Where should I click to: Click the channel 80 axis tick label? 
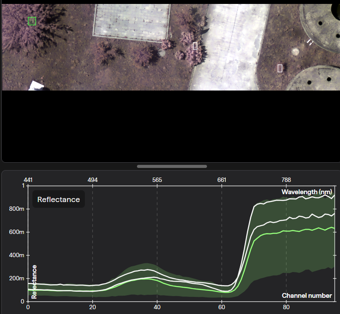pyautogui.click(x=286, y=307)
